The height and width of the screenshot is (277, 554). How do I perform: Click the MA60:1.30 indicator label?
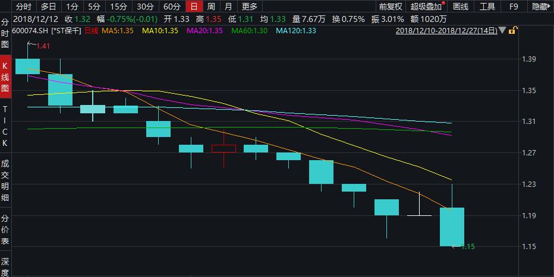tap(250, 31)
